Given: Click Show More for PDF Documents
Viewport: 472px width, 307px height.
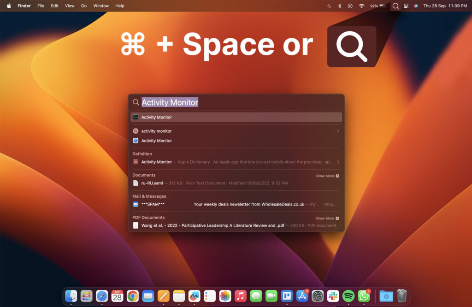Looking at the screenshot, I should [x=326, y=218].
